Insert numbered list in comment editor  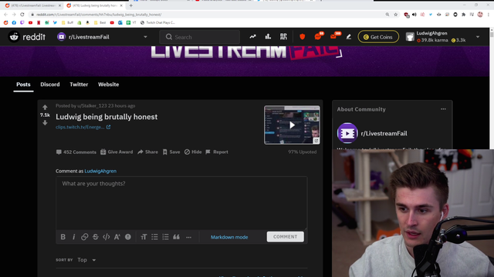coord(165,237)
